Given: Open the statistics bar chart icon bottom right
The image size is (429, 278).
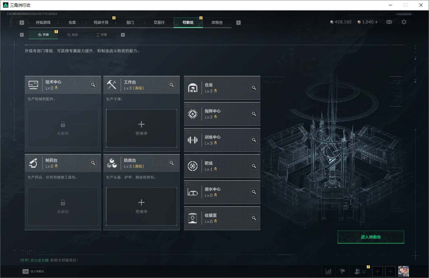Looking at the screenshot, I should [328, 271].
